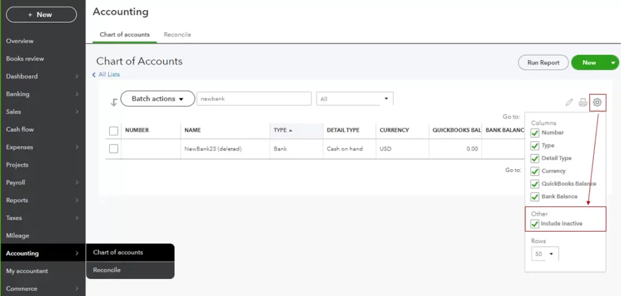Sort by DETAIL TYPE column header

click(x=343, y=130)
